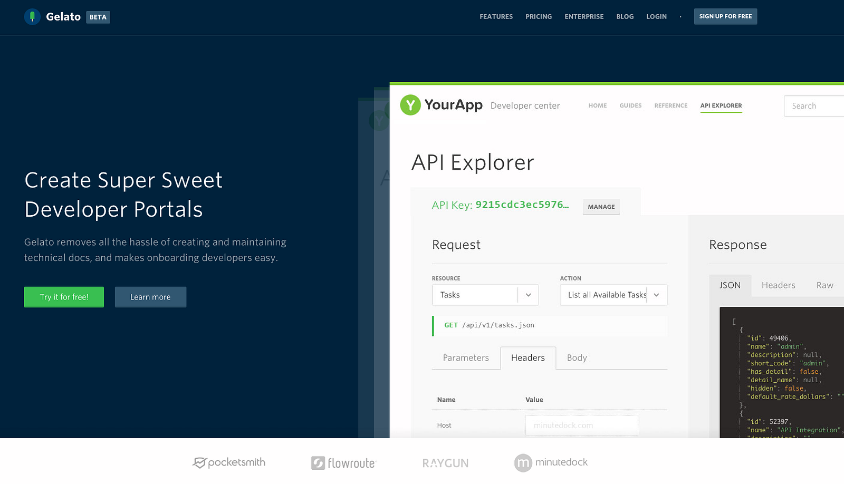Open Guides in the Developer center nav
This screenshot has width=844, height=484.
coord(630,105)
